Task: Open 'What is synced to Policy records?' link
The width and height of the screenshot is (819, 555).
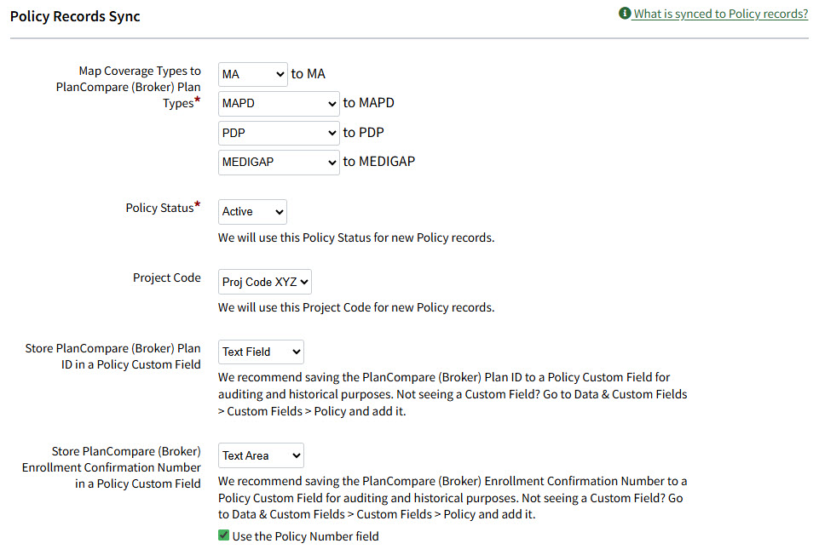Action: click(x=720, y=14)
